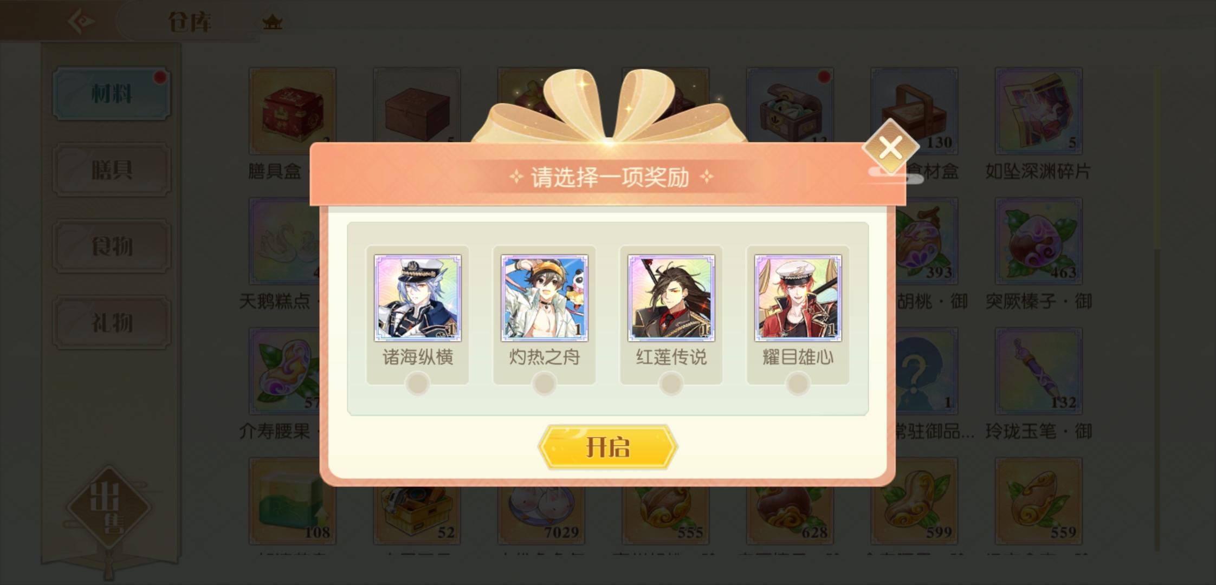
Task: Switch to the 礼物 tab
Action: tap(112, 323)
